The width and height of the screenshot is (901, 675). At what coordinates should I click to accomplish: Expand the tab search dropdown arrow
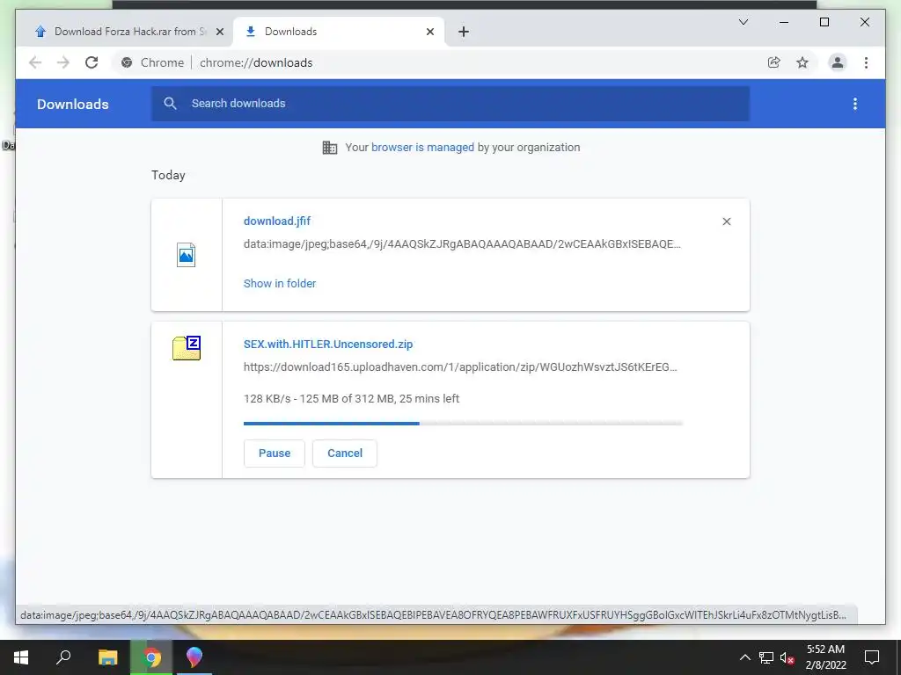tap(743, 22)
